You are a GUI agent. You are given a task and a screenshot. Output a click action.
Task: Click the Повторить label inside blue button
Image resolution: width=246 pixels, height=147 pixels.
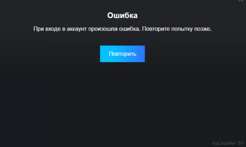(122, 54)
